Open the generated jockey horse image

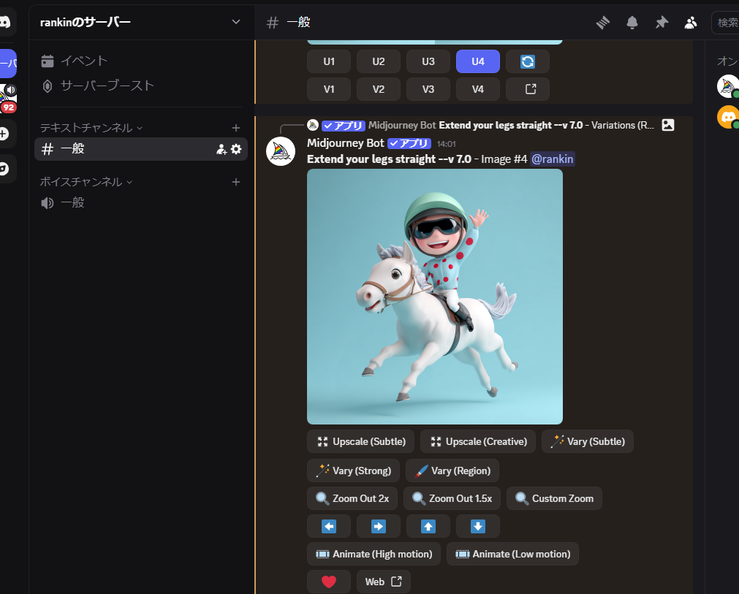coord(434,296)
